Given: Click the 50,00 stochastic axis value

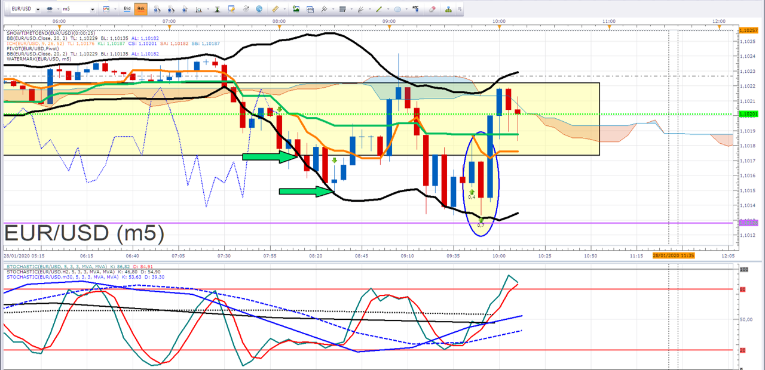Looking at the screenshot, I should tap(746, 320).
